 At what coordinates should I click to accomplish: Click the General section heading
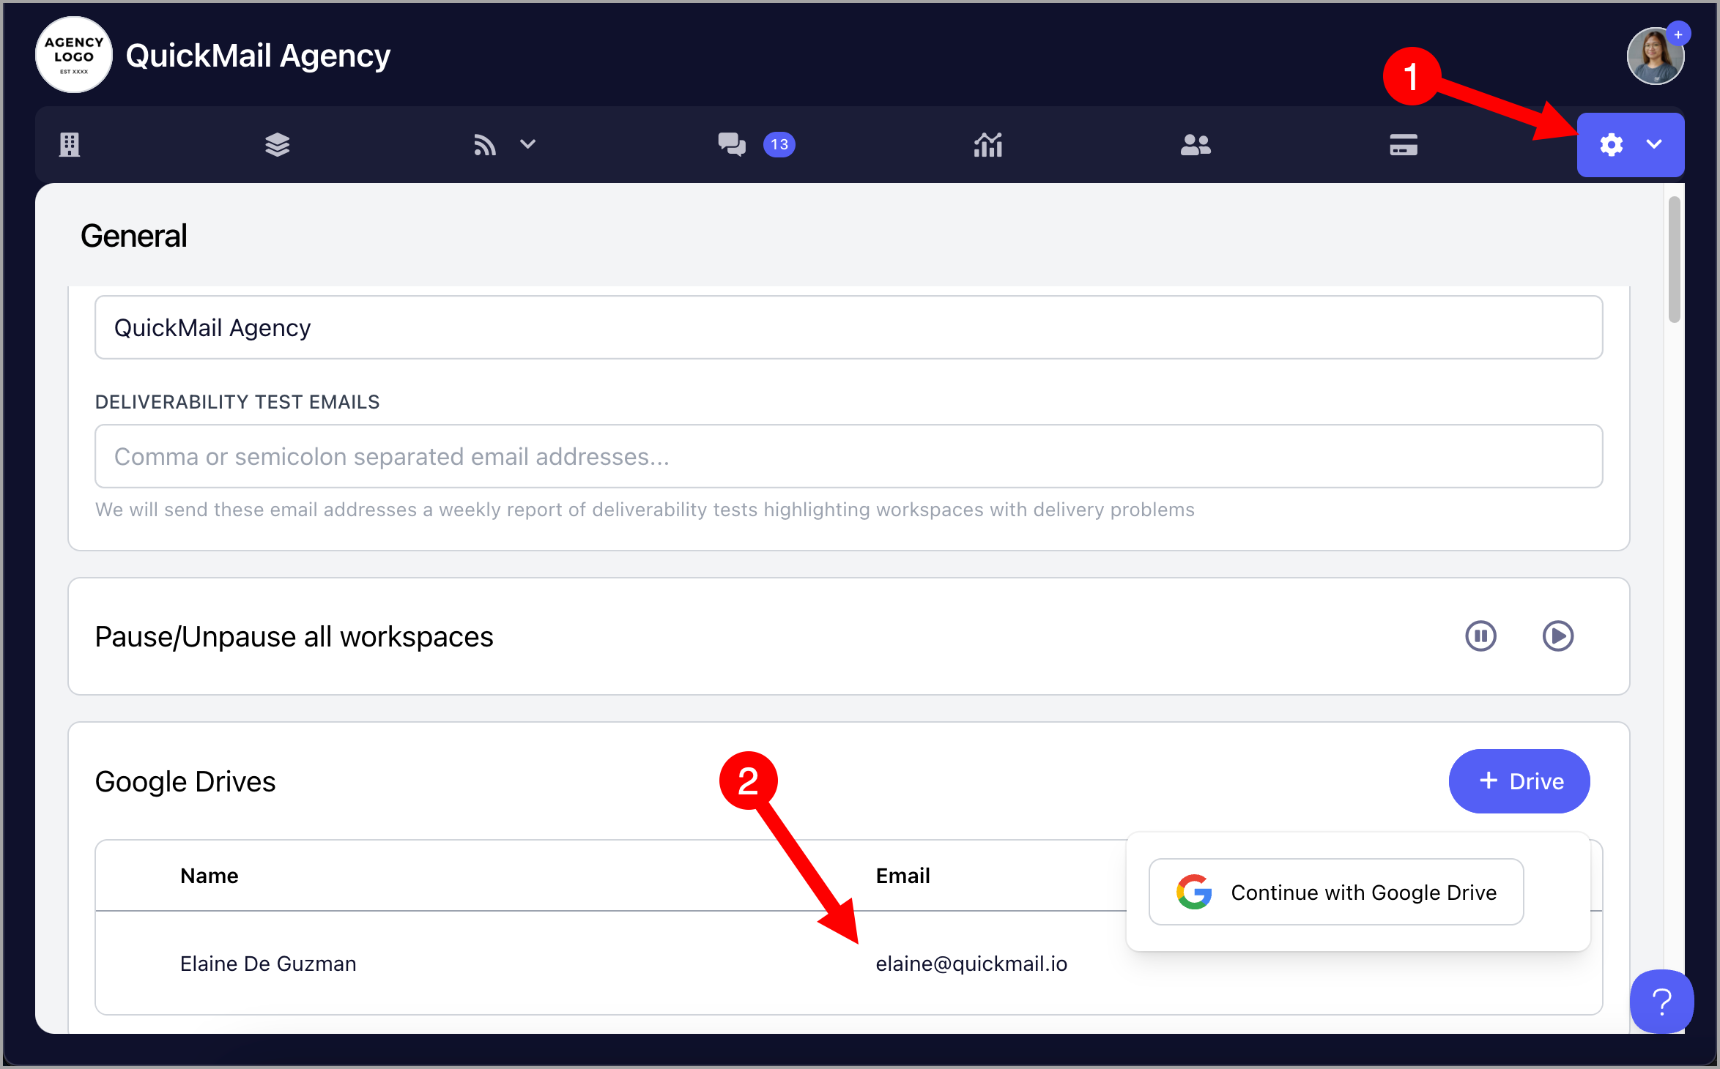134,236
